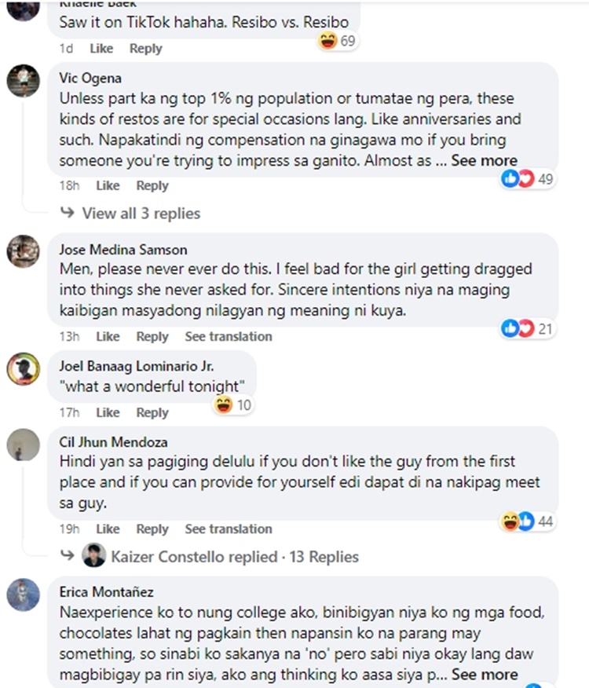
Task: Expand Erica Montañez's comment with See more
Action: (x=485, y=674)
